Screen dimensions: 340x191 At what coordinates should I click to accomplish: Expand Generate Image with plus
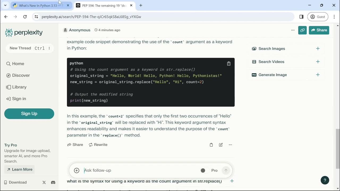tap(318, 75)
